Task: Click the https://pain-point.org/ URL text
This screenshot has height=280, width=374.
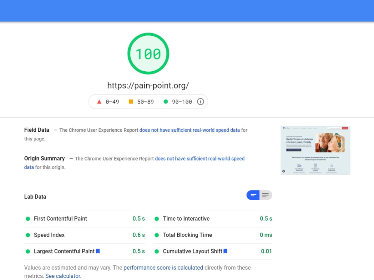Action: (148, 85)
